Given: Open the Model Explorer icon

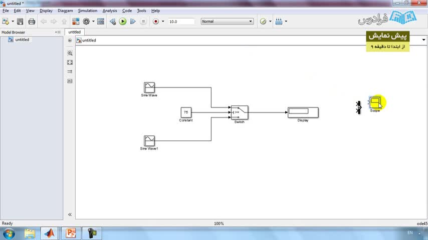Looking at the screenshot, I should pos(101,21).
